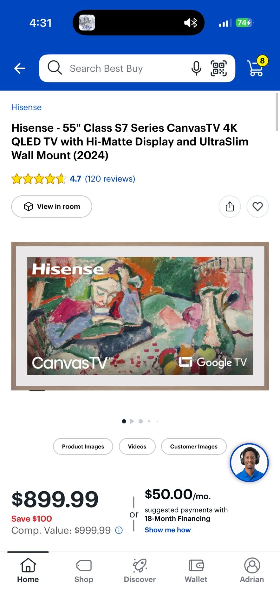This screenshot has width=280, height=609.
Task: Open the 120 reviews link
Action: pos(110,179)
